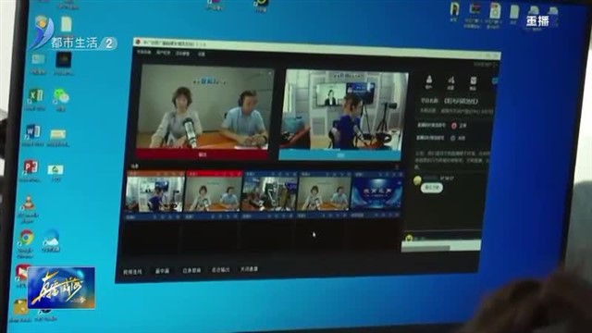Click the white chat bubble message
This screenshot has width=592, height=333.
click(432, 187)
